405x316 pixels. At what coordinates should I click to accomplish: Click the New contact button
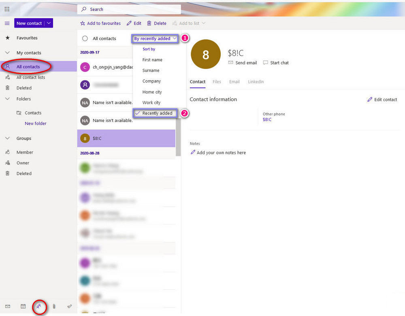pyautogui.click(x=29, y=23)
